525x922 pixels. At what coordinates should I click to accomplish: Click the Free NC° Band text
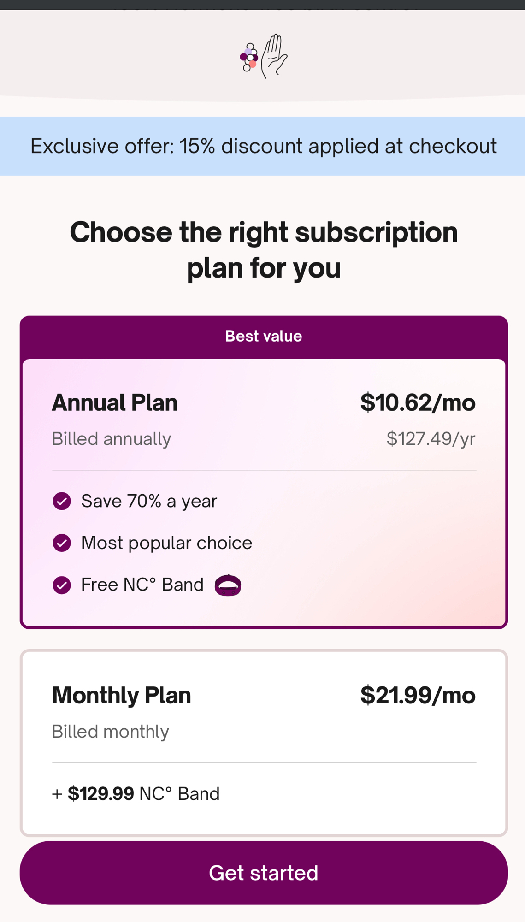tap(142, 585)
